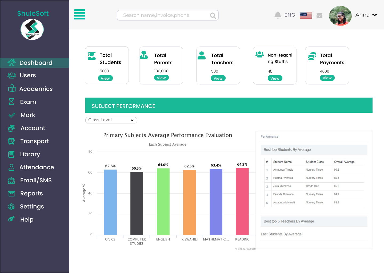Click the CIVICS bar in the chart
The width and height of the screenshot is (384, 273).
(x=110, y=203)
